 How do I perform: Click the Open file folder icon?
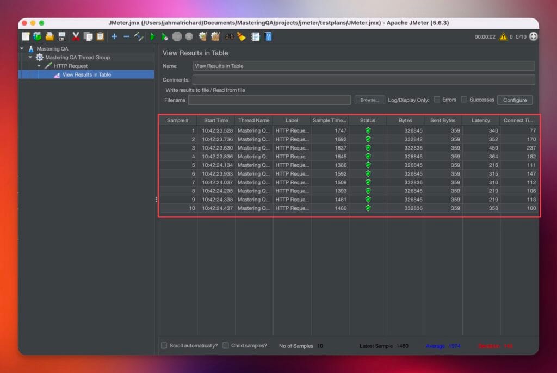pos(49,36)
